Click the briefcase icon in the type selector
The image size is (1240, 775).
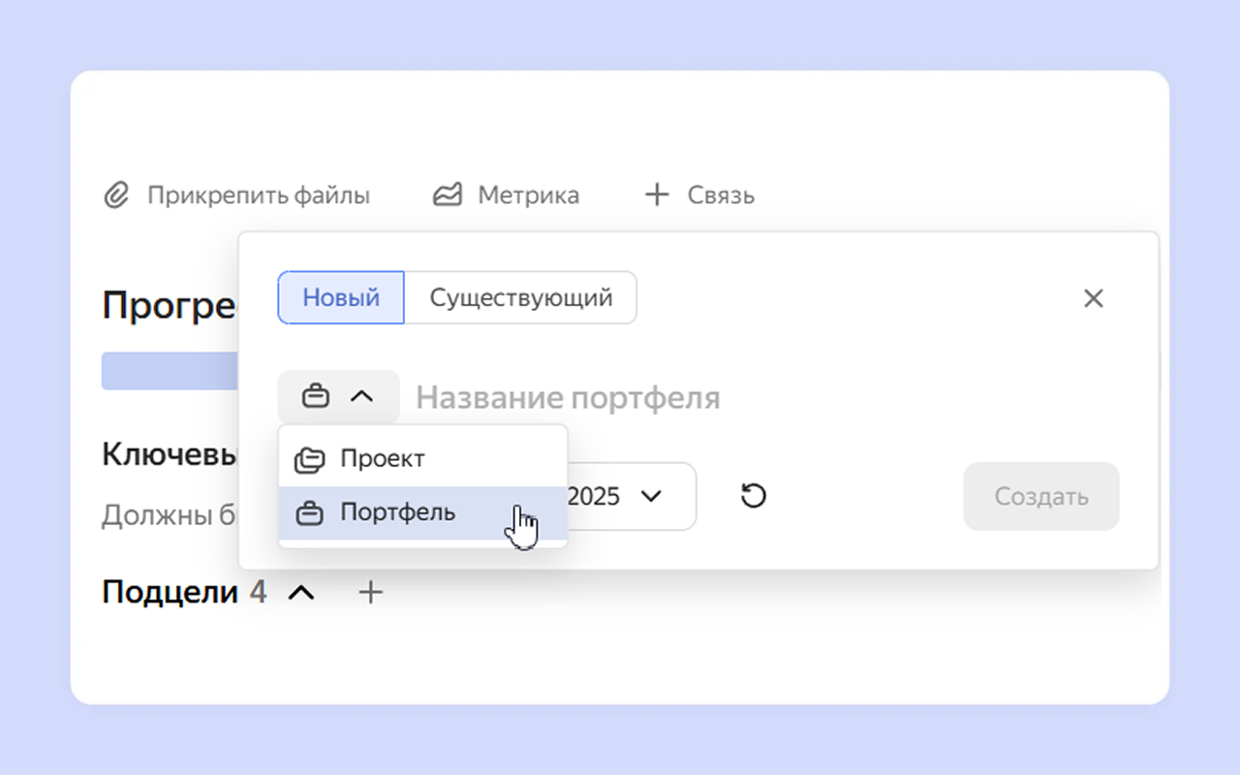316,396
